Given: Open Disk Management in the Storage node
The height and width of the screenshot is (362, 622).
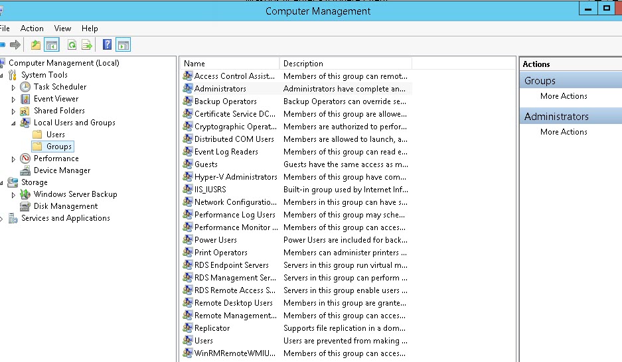Looking at the screenshot, I should click(66, 206).
